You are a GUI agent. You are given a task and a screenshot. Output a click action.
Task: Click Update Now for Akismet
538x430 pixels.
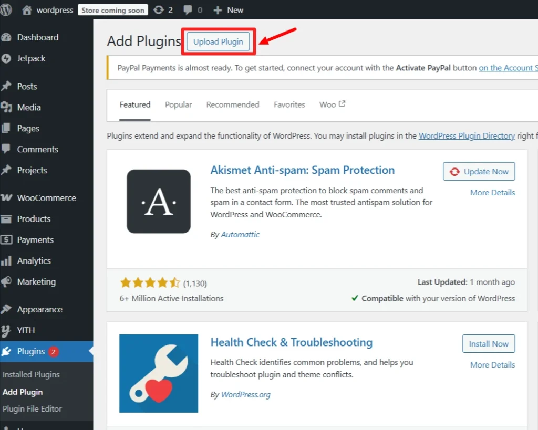point(479,172)
